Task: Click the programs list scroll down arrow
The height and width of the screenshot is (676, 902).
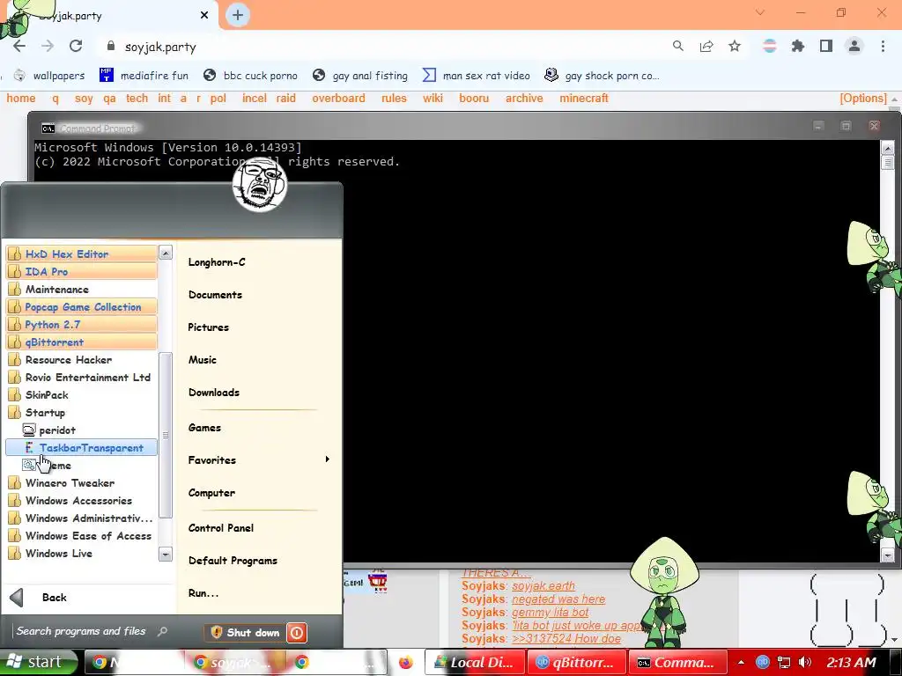Action: click(x=165, y=555)
